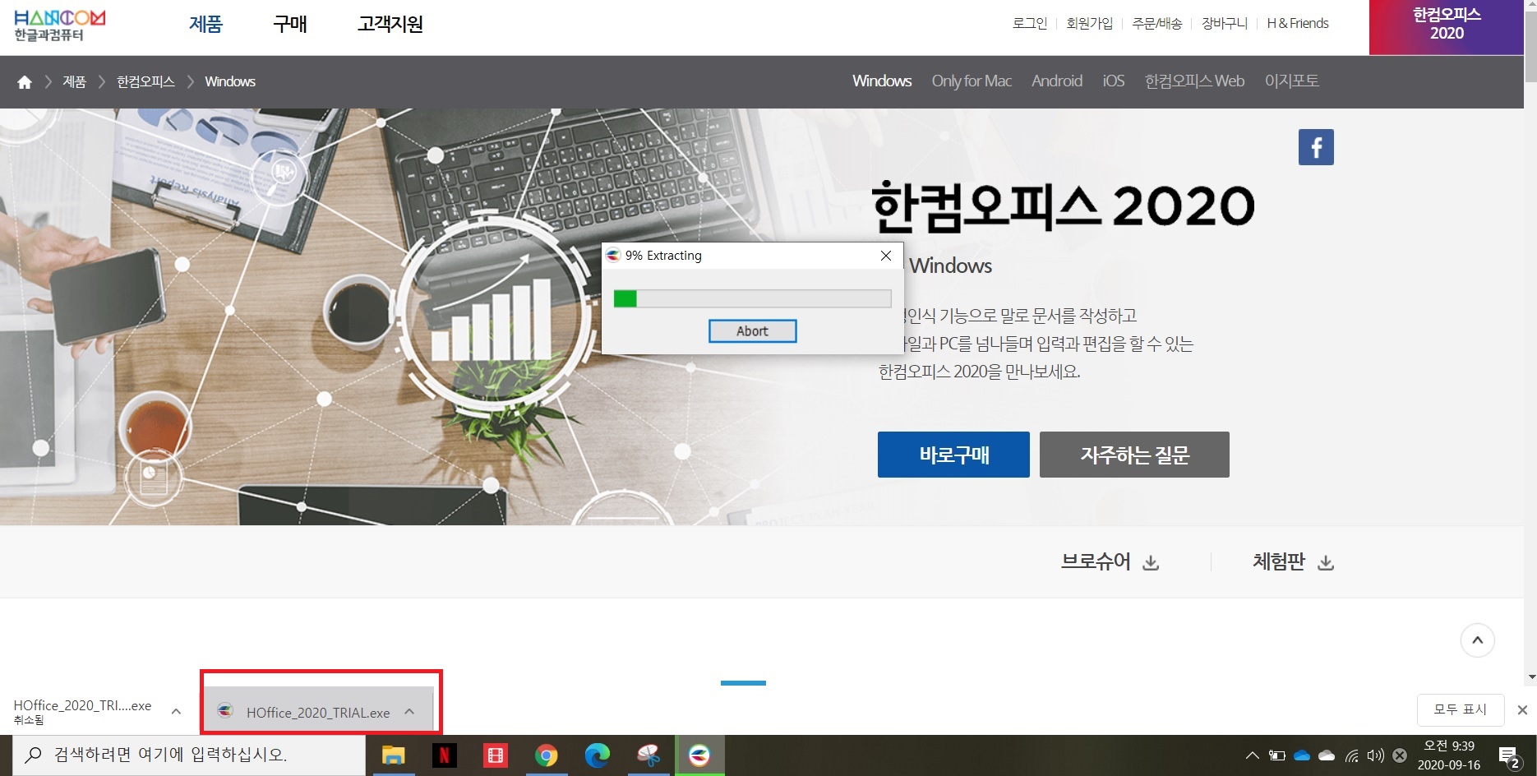Click the 브로슈어 download icon
This screenshot has height=776, width=1537.
pyautogui.click(x=1152, y=563)
